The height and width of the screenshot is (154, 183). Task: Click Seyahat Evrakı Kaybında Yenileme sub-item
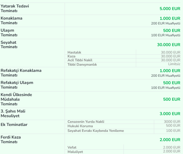point(96,131)
